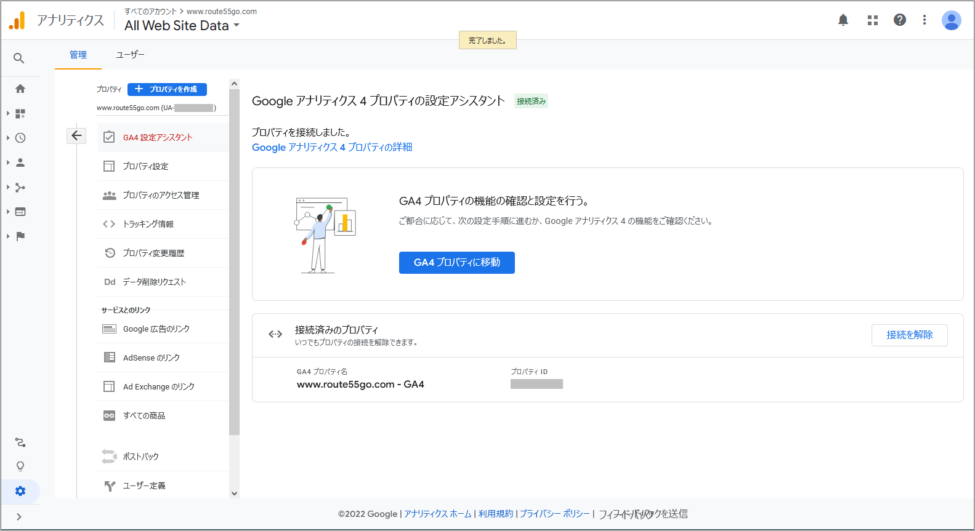Open プライバシー ポリシー footer link
975x531 pixels.
(x=554, y=514)
